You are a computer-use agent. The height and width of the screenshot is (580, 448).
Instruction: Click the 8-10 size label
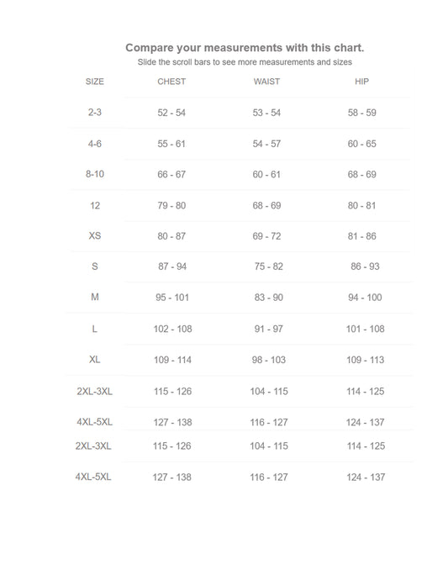95,174
